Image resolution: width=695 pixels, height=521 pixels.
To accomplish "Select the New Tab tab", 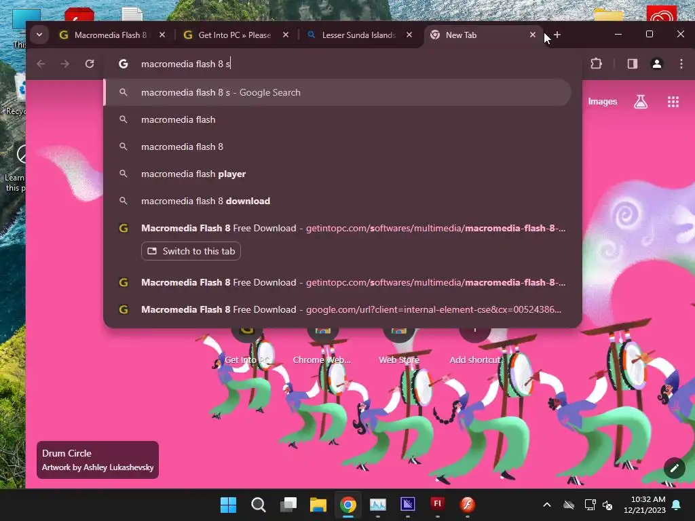I will click(483, 35).
